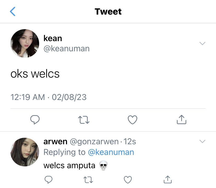Share kean's tweet
The width and height of the screenshot is (216, 188).
coord(182,120)
